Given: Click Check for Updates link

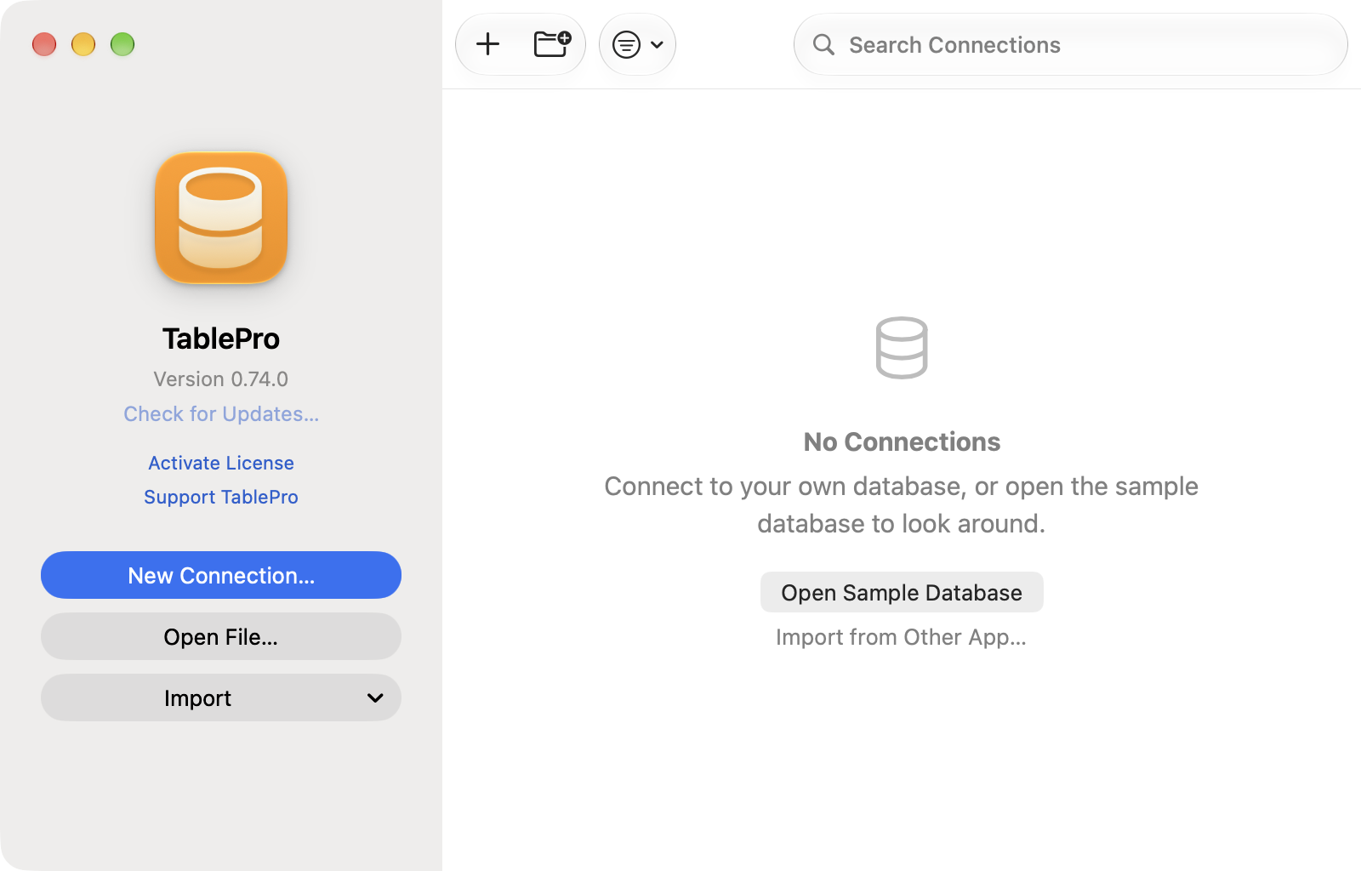Looking at the screenshot, I should [x=221, y=414].
